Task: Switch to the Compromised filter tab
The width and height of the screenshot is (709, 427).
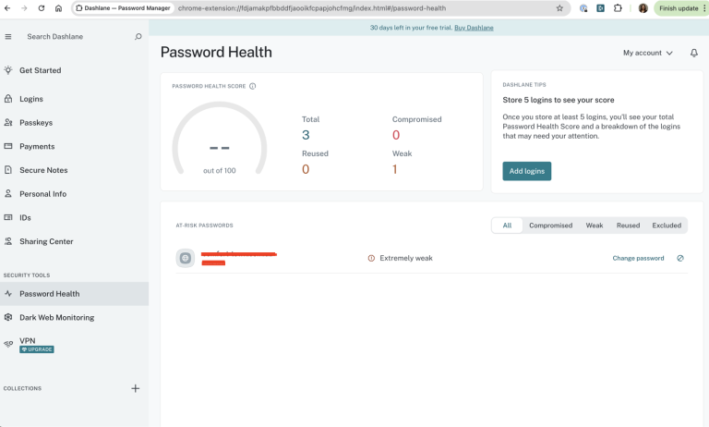Action: click(551, 226)
